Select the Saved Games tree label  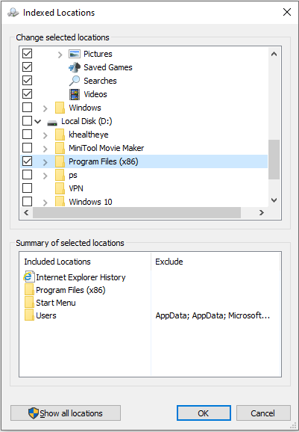tap(108, 67)
